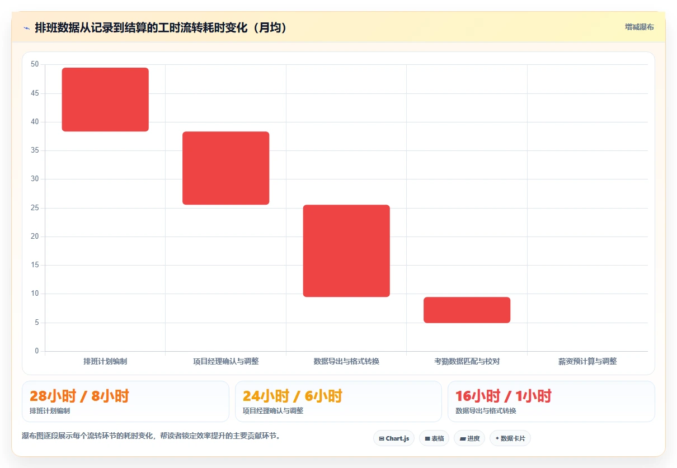Select the Chart.js pill tag
Viewport: 677px width, 468px height.
tap(394, 438)
